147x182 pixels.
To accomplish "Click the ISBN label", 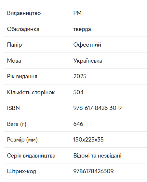I will click(13, 108).
